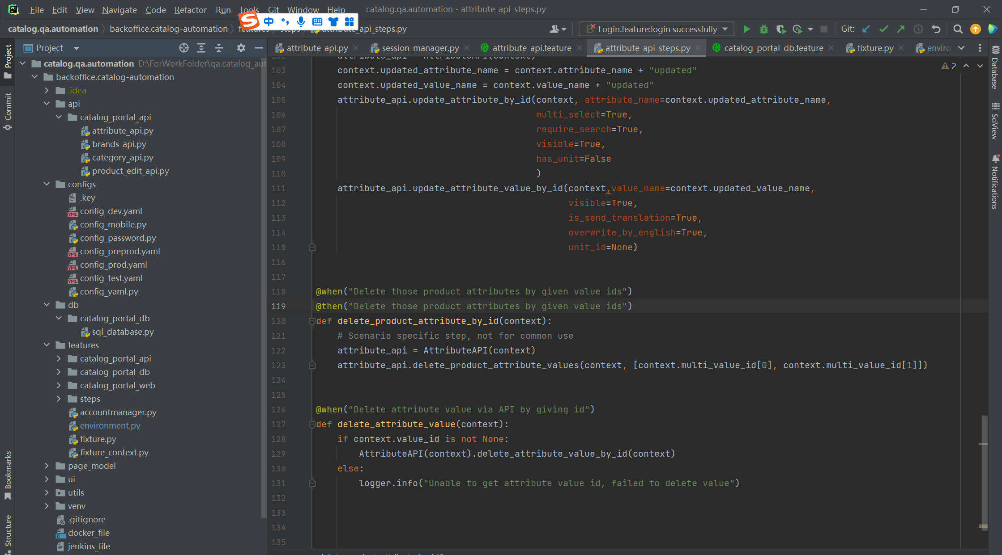Click the orange IDE update arrow icon
This screenshot has width=1002, height=555.
tap(975, 29)
